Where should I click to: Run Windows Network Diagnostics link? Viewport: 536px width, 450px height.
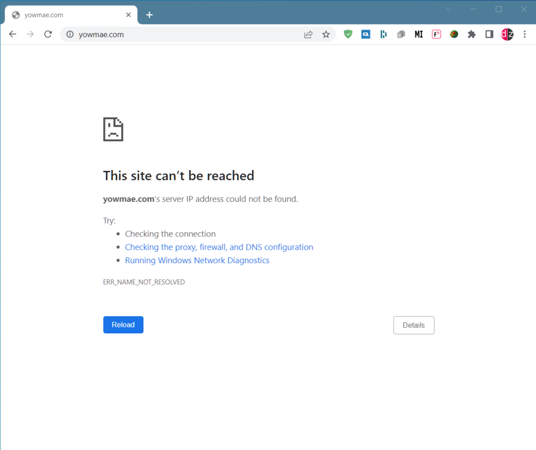pyautogui.click(x=197, y=261)
